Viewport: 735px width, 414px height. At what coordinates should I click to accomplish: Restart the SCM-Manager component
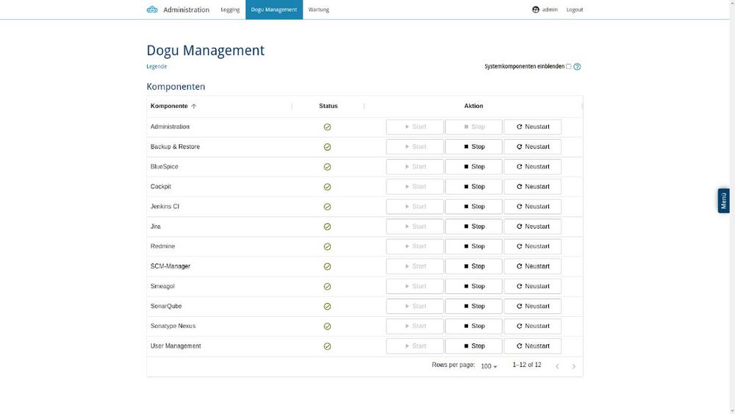click(532, 266)
